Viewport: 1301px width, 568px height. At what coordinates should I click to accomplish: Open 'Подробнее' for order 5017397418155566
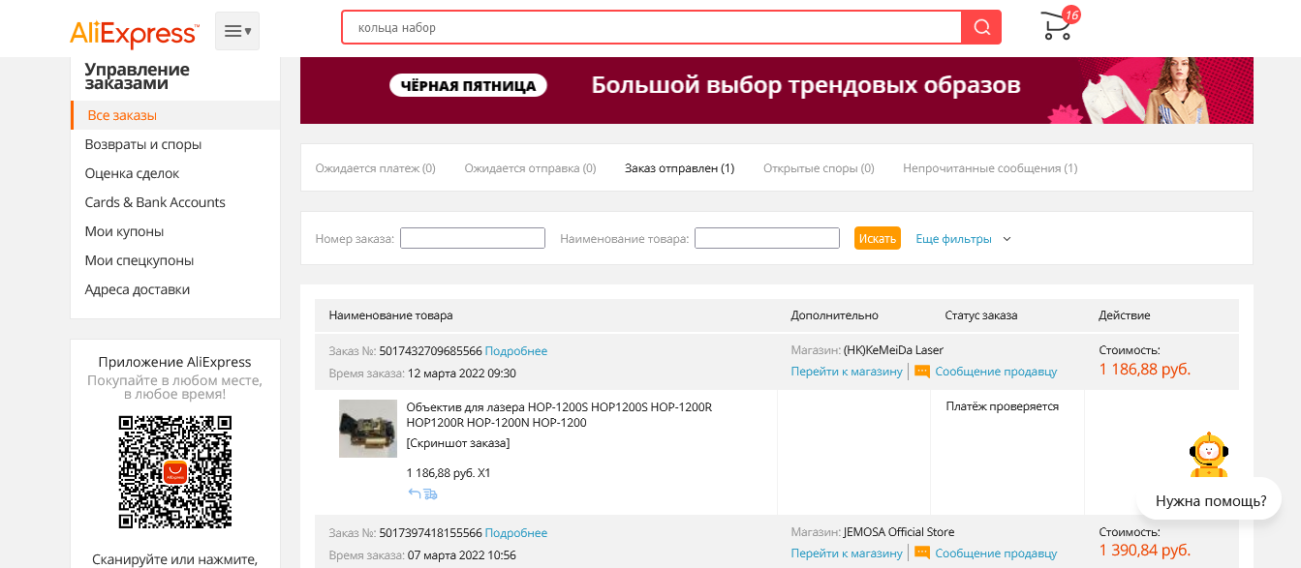coord(516,533)
